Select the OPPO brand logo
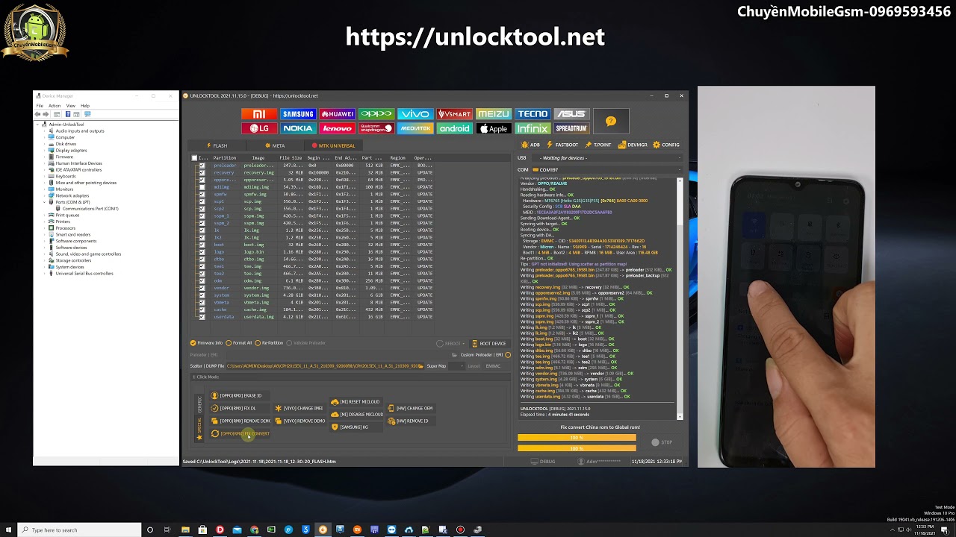The height and width of the screenshot is (537, 956). pos(376,114)
